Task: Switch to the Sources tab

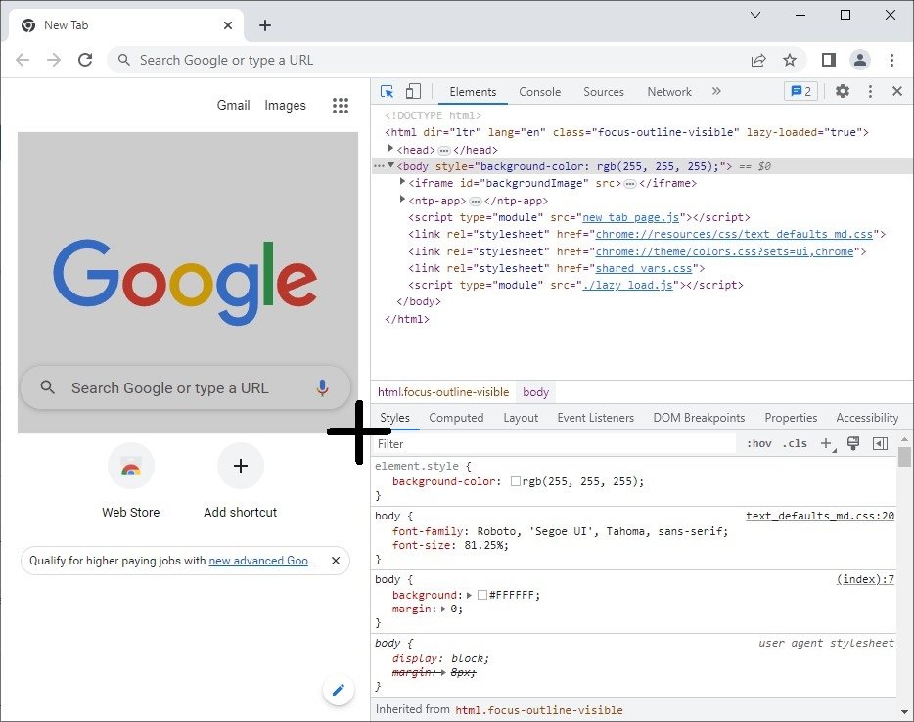Action: 604,92
